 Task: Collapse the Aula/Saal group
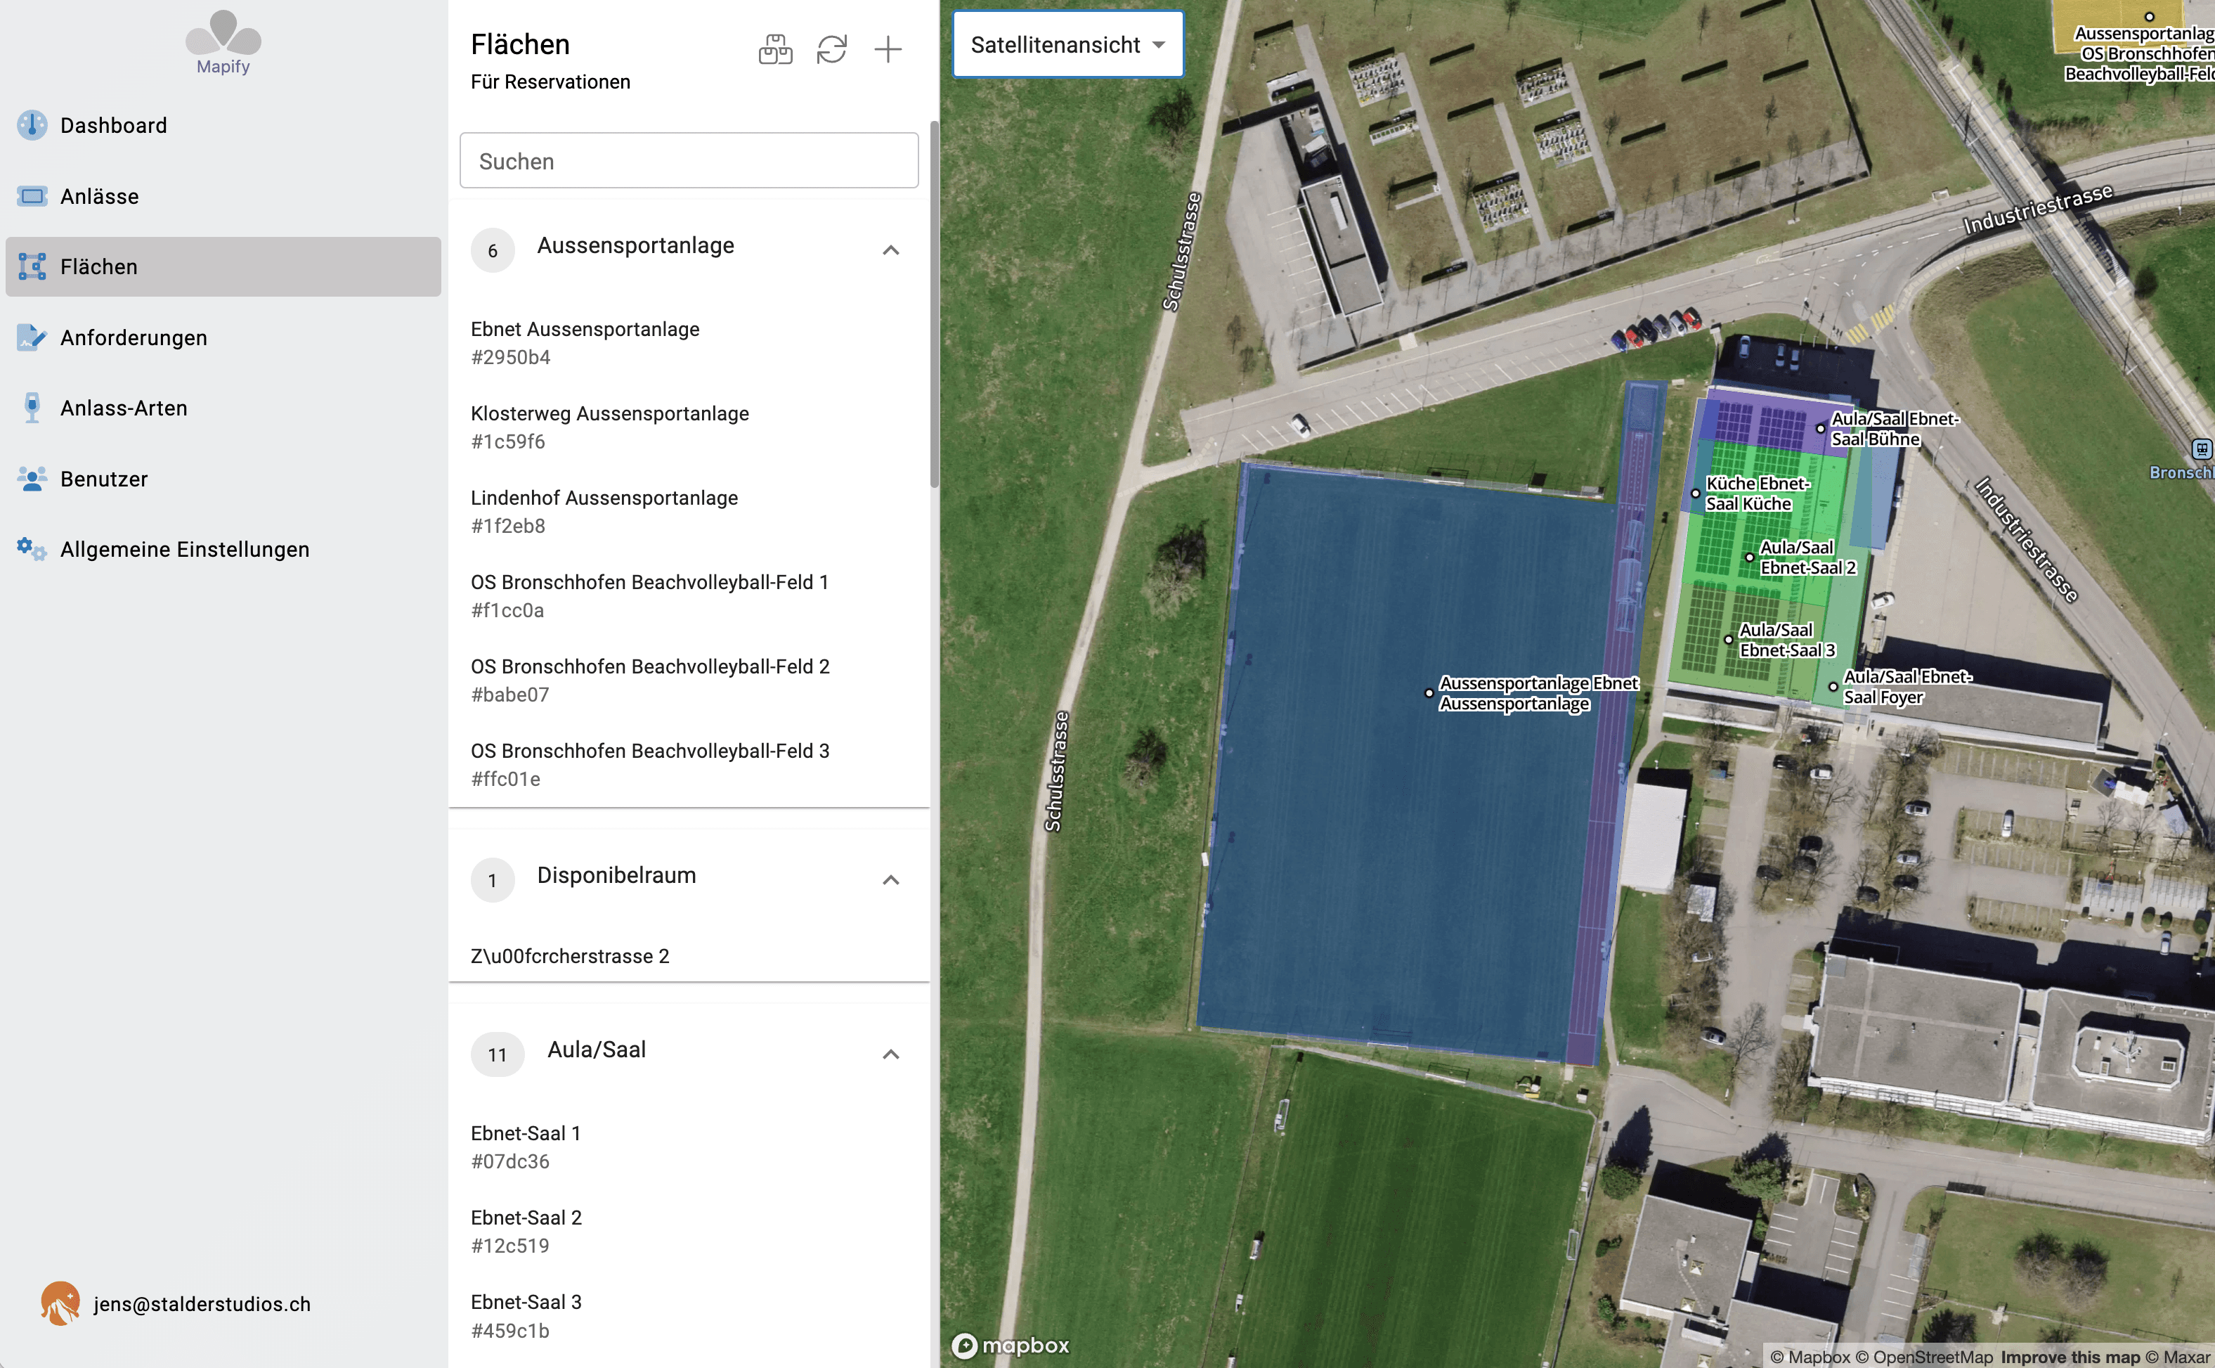click(892, 1054)
